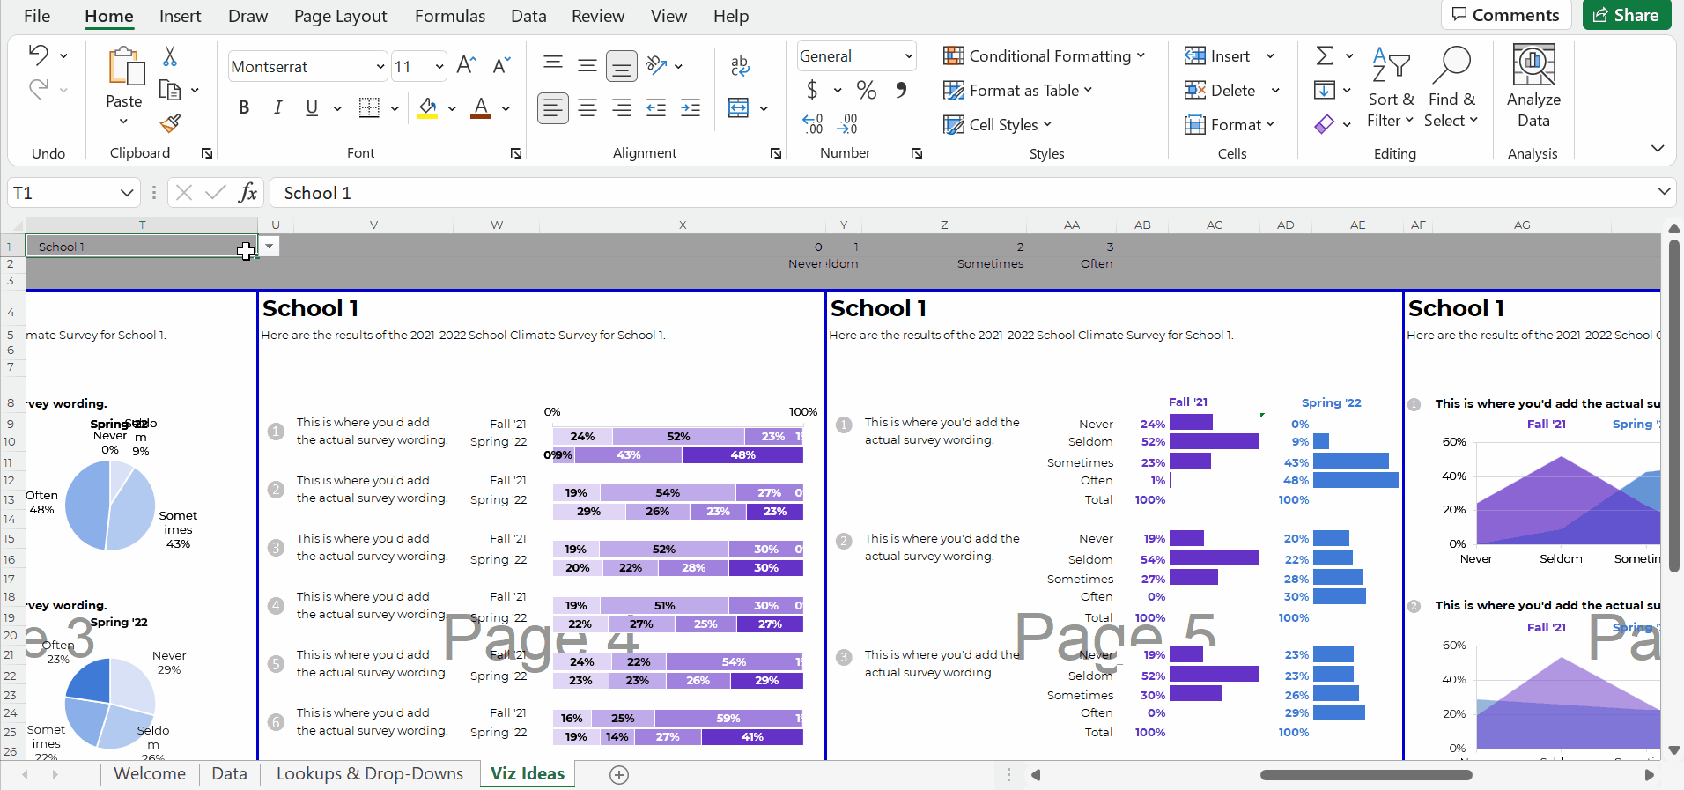
Task: Switch to the Lookups & Drop-Downs sheet
Action: pos(369,773)
